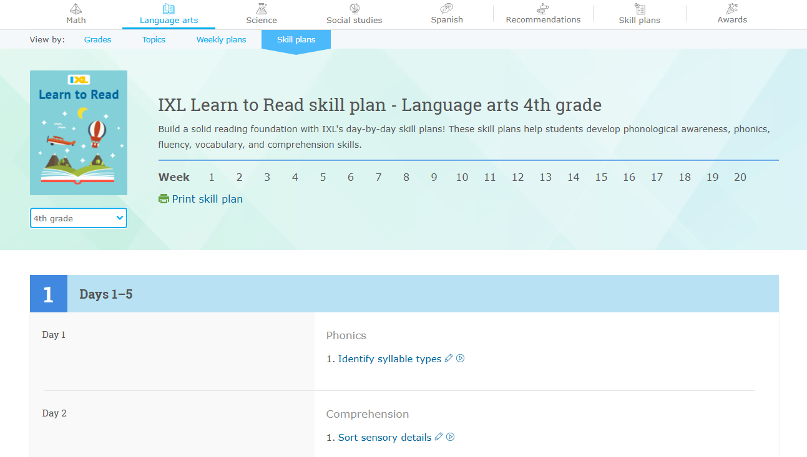Click the Social studies globe icon
The height and width of the screenshot is (457, 807).
tap(354, 9)
